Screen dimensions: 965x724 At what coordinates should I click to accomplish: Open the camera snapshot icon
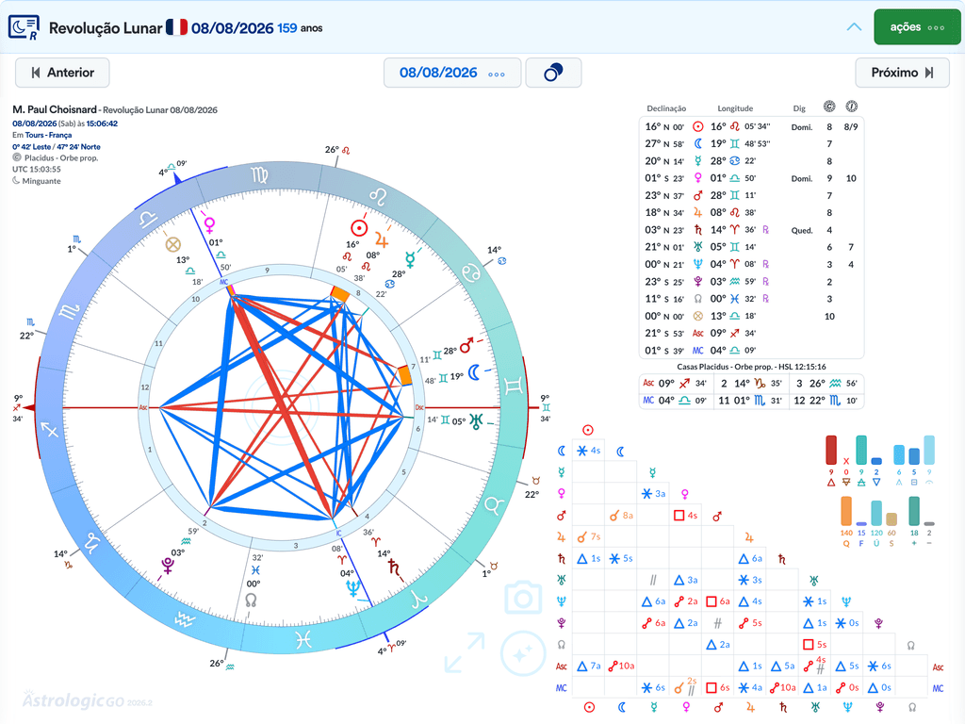[522, 597]
